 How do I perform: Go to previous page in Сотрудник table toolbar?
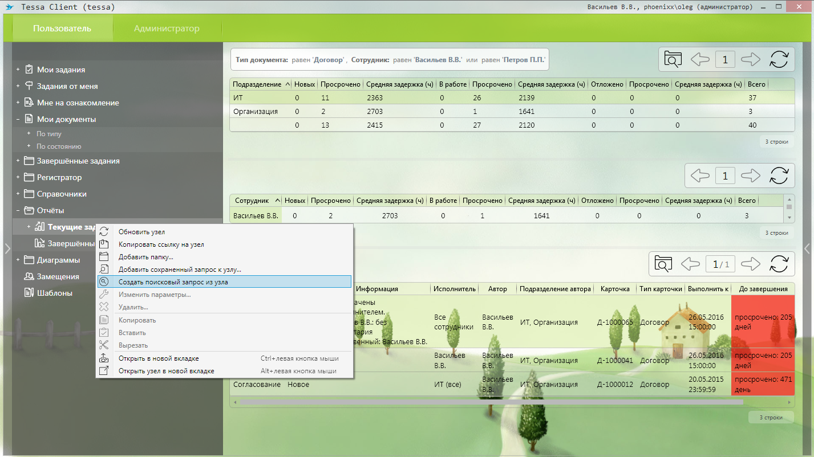tap(700, 176)
